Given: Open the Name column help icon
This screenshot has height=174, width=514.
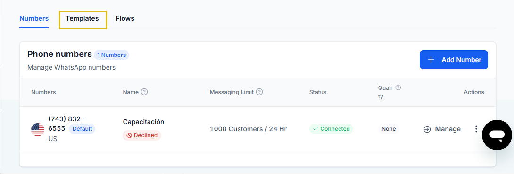Looking at the screenshot, I should click(x=144, y=92).
